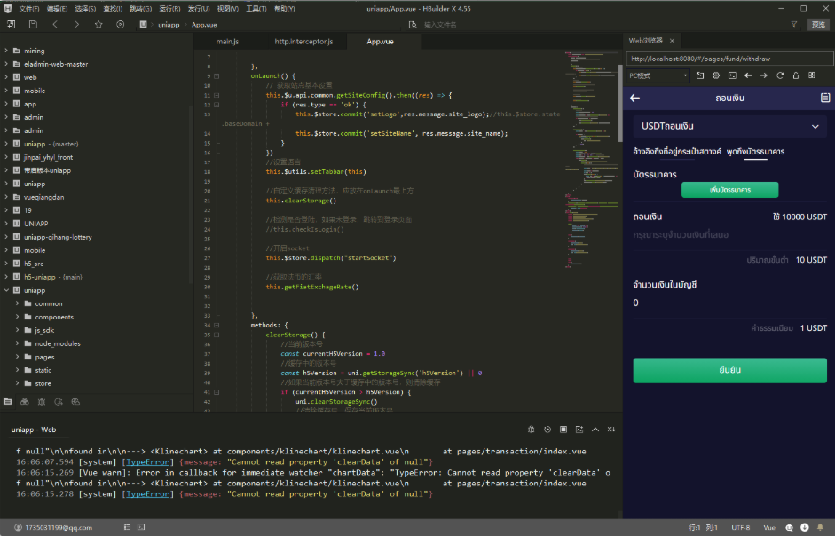
Task: Open the 运行(R) menu
Action: [169, 9]
